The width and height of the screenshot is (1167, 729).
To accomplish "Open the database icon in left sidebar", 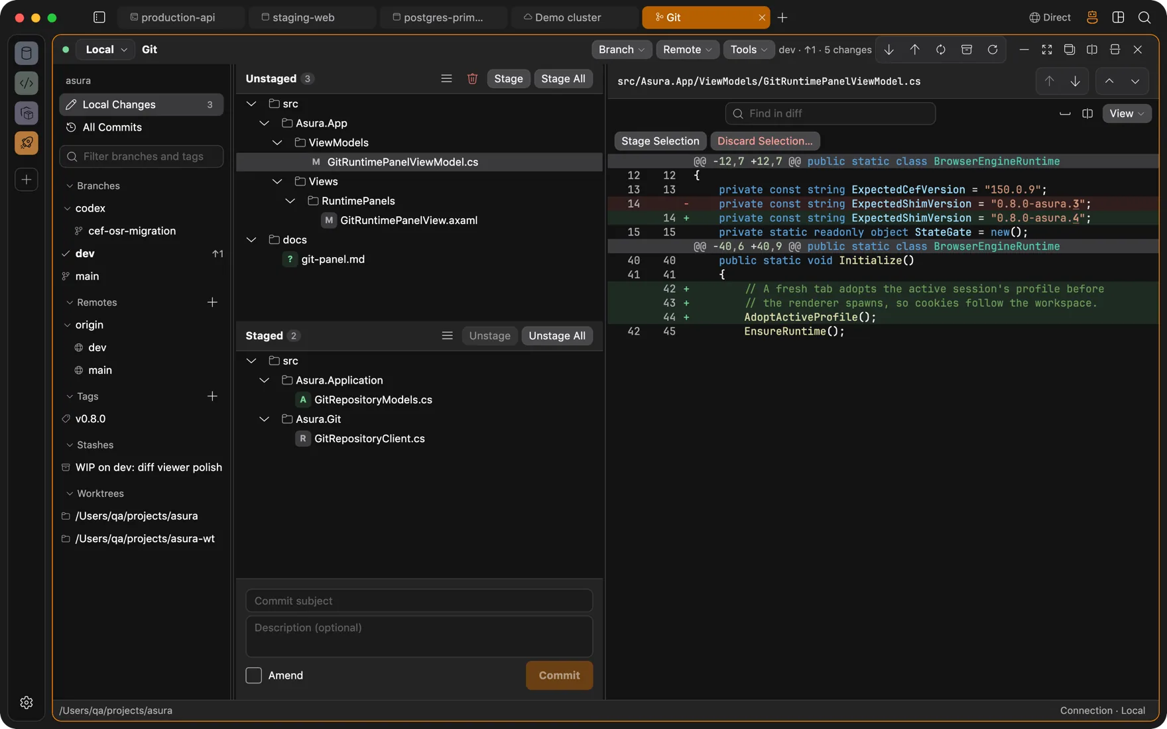I will (27, 53).
